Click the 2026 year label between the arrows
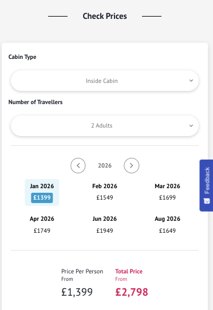This screenshot has height=310, width=213. 105,165
